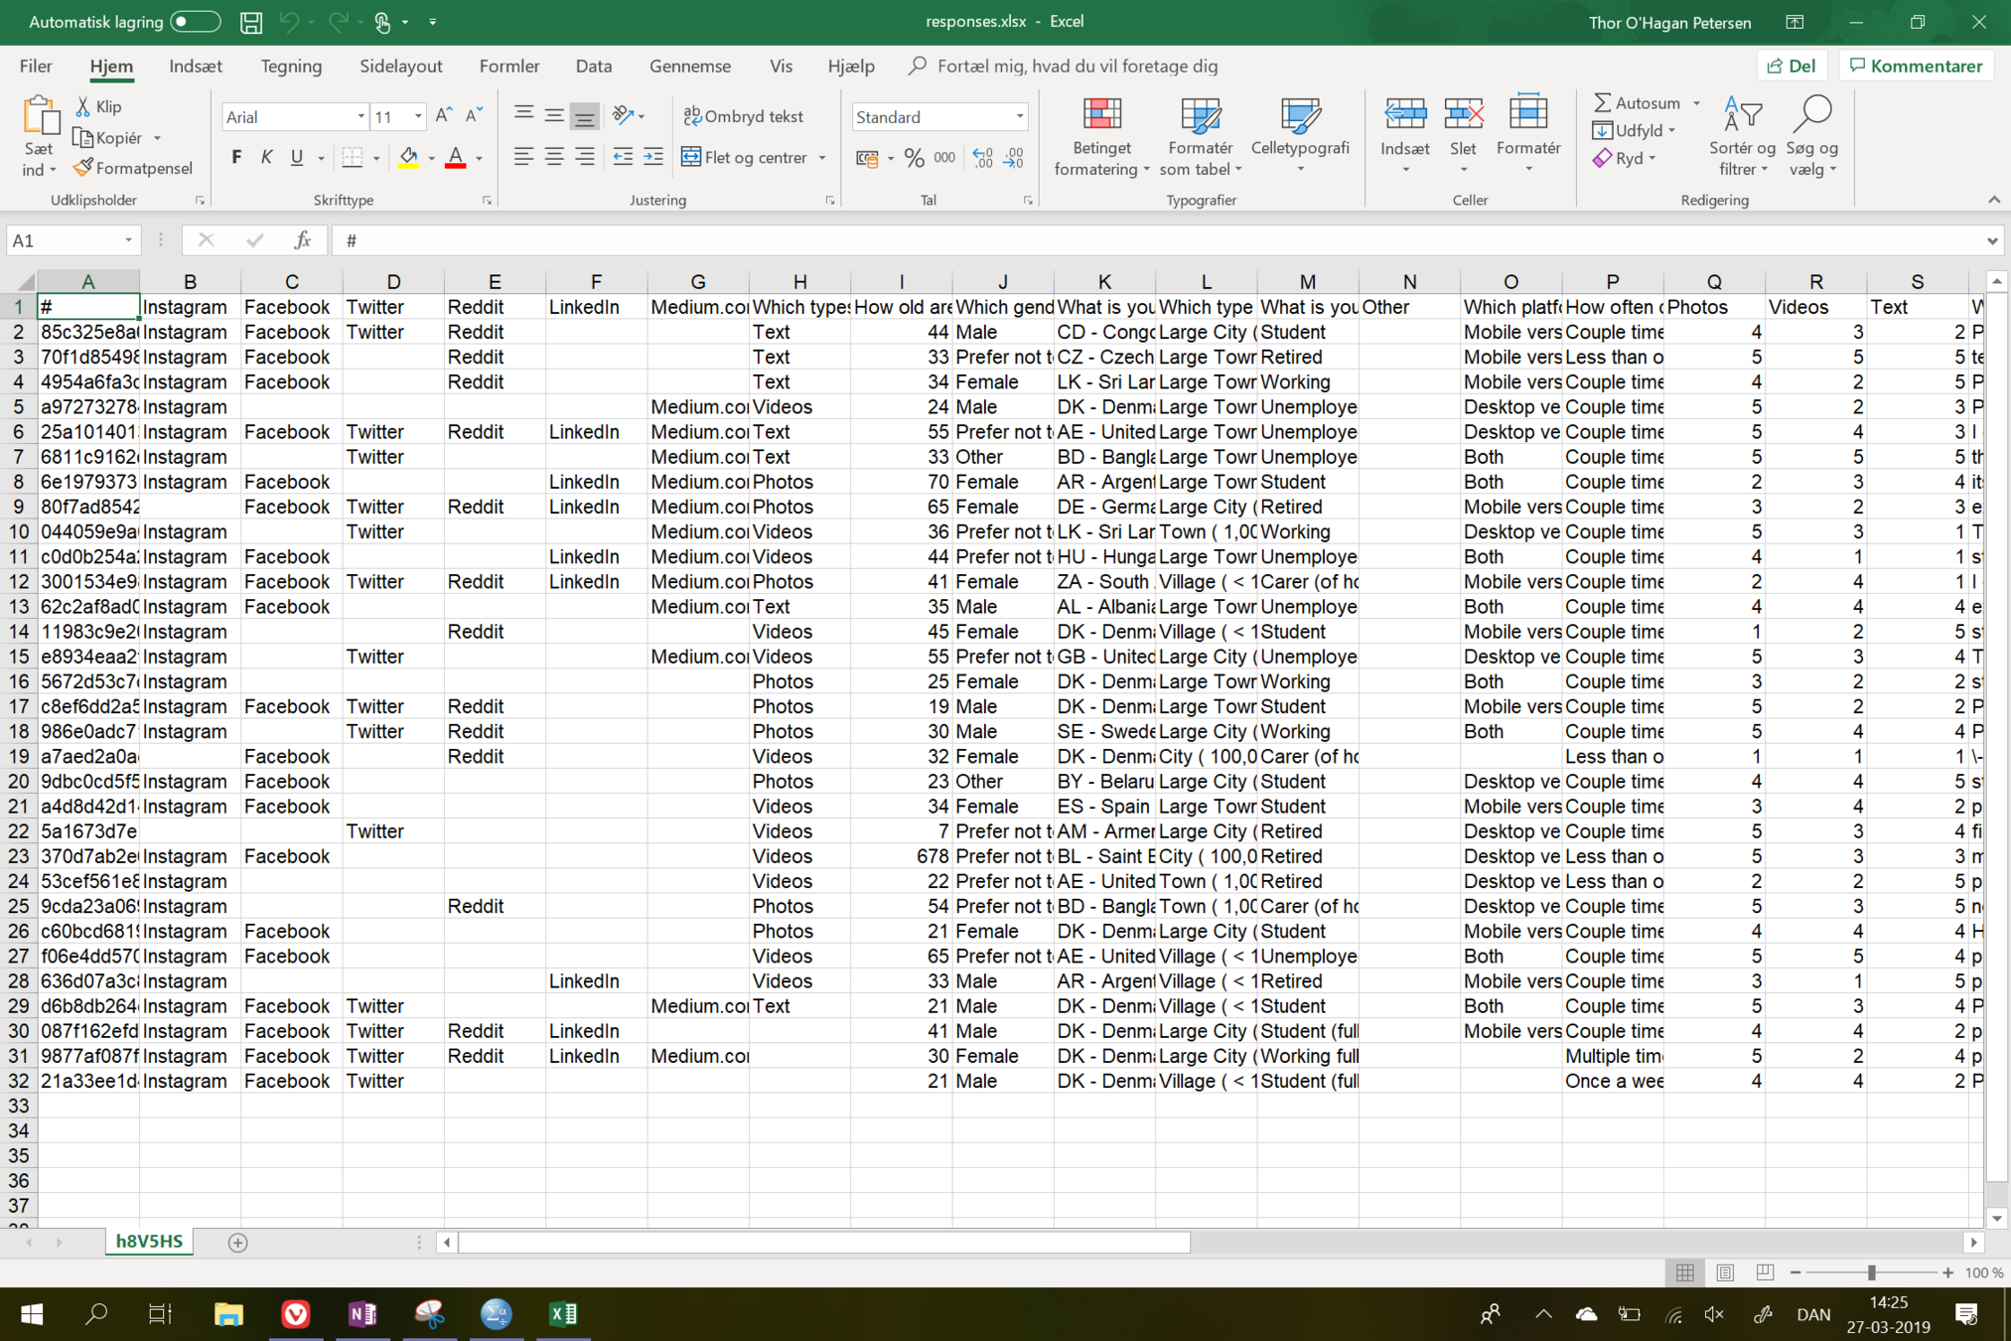
Task: Switch to page layout view
Action: (1725, 1272)
